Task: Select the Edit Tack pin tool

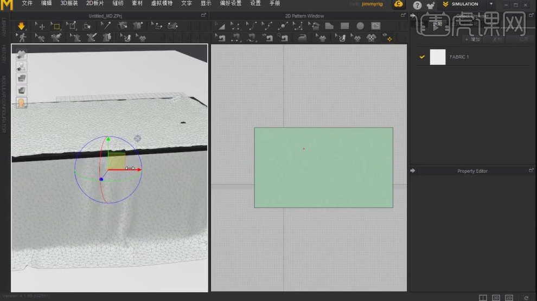Action: click(106, 25)
